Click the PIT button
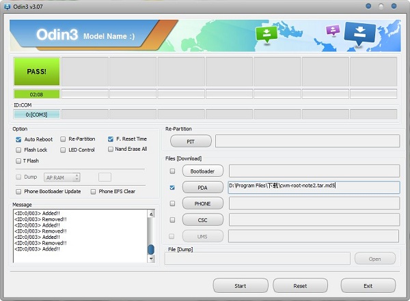Image resolution: width=410 pixels, height=301 pixels. point(191,141)
